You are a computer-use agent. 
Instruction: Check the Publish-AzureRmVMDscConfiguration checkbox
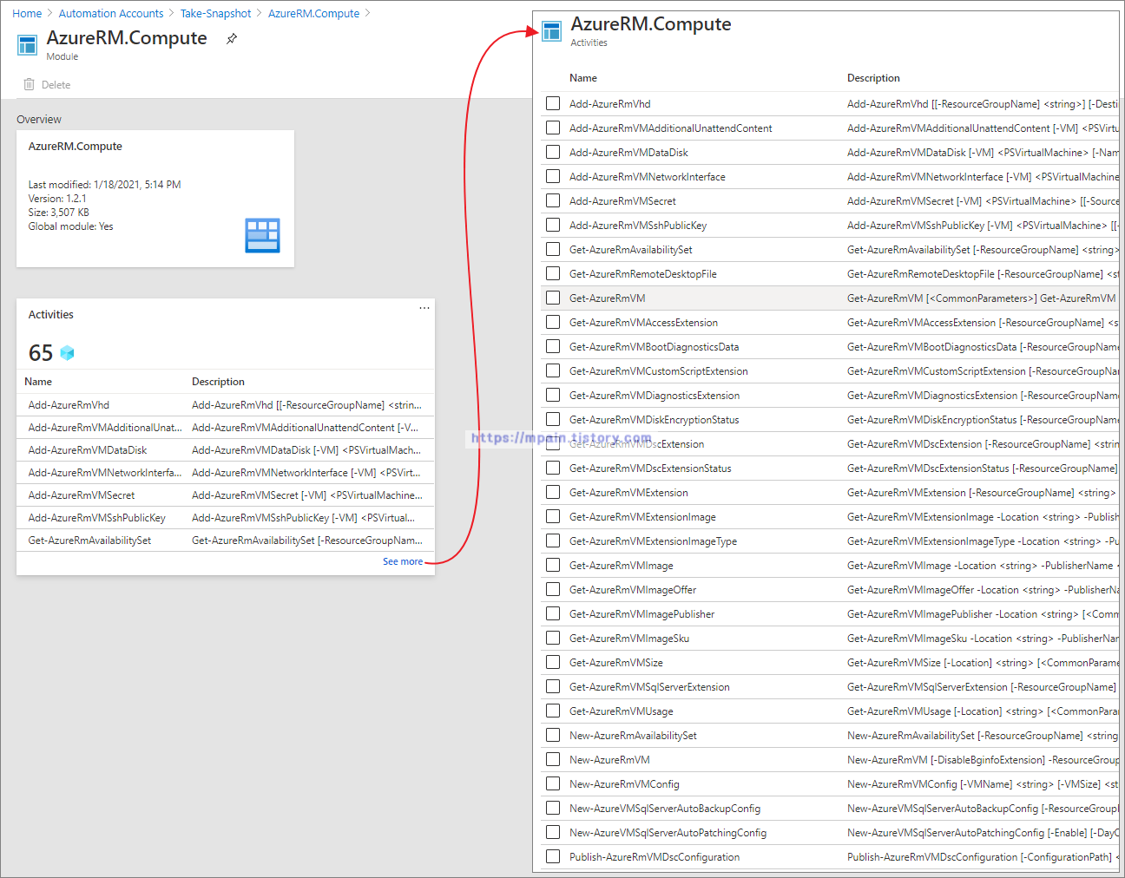tap(553, 856)
